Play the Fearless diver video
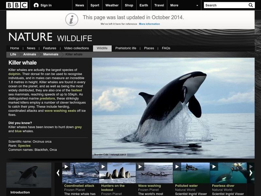Viewport: 261px width, 196px height. pos(214,167)
